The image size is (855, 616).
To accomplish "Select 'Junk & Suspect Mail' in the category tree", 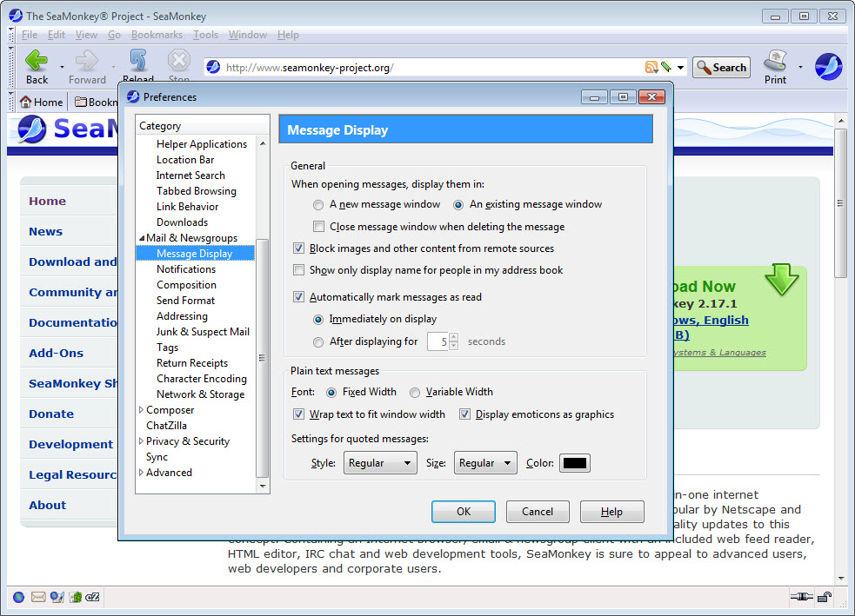I will [x=203, y=332].
